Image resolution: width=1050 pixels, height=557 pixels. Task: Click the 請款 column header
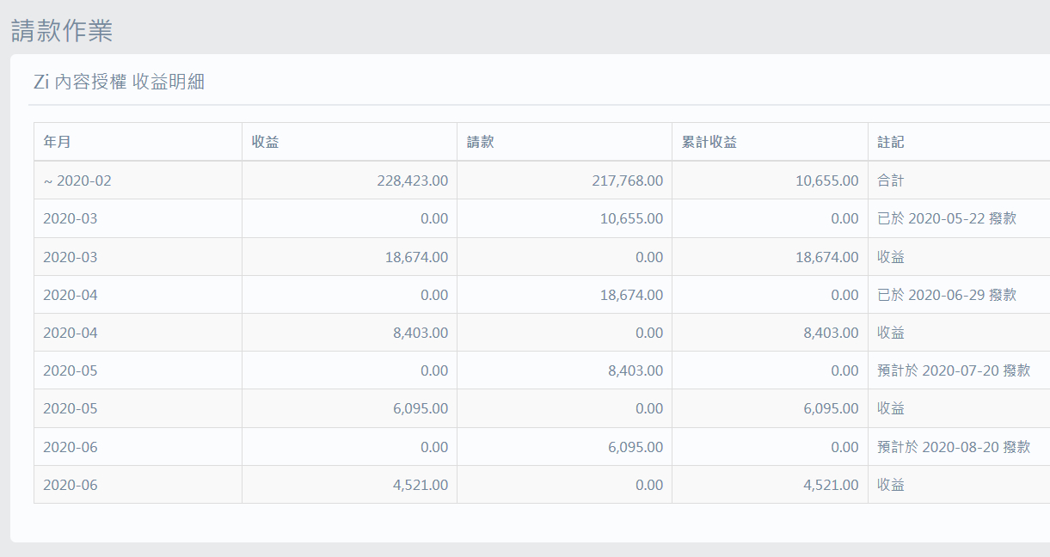coord(480,142)
